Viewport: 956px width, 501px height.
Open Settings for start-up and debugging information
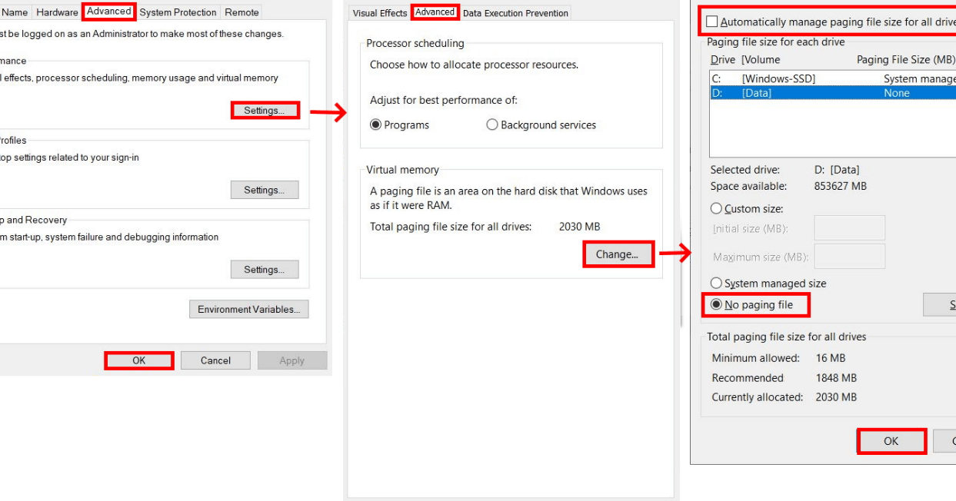point(264,270)
